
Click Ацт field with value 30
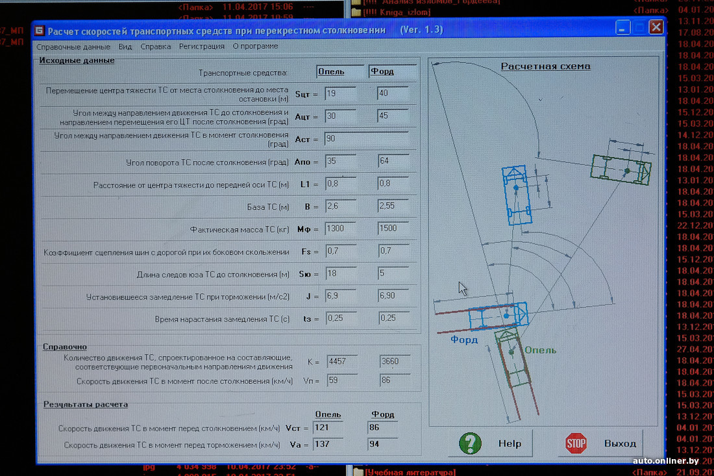(x=340, y=116)
